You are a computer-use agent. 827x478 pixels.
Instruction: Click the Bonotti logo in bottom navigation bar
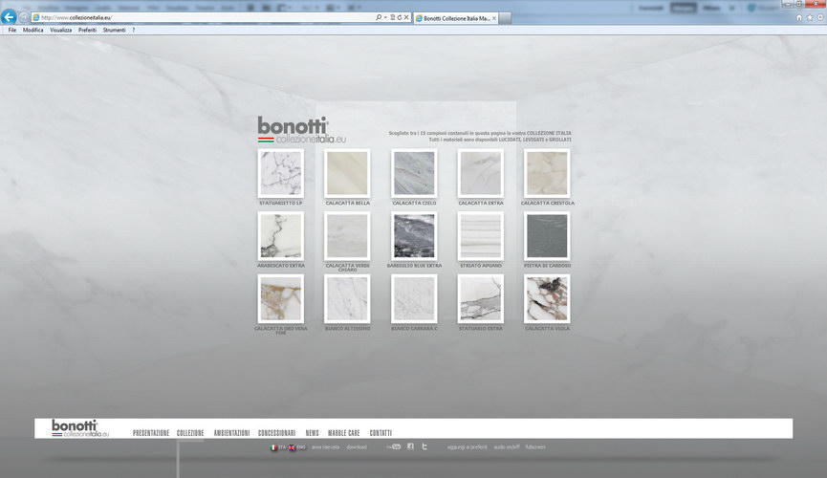80,428
